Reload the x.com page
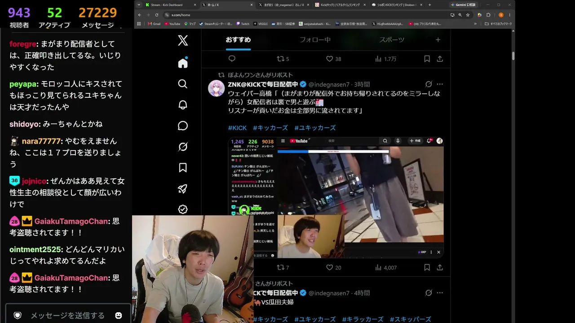 [156, 15]
